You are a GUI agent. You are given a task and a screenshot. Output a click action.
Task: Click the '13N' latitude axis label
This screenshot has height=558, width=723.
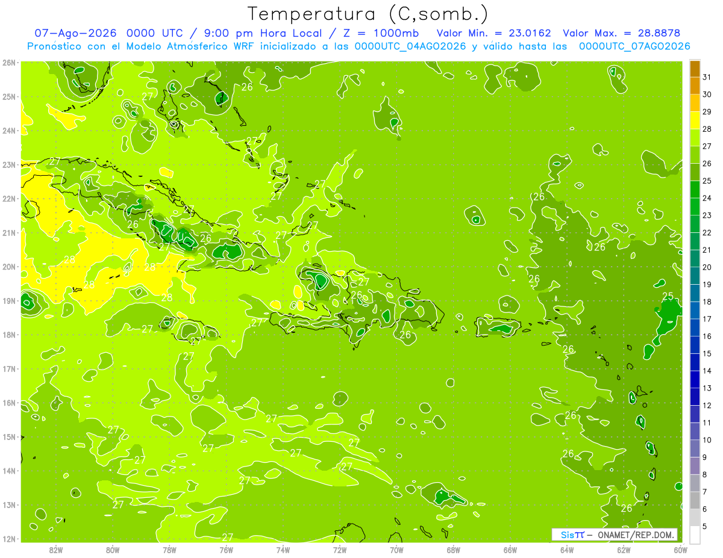coord(9,504)
